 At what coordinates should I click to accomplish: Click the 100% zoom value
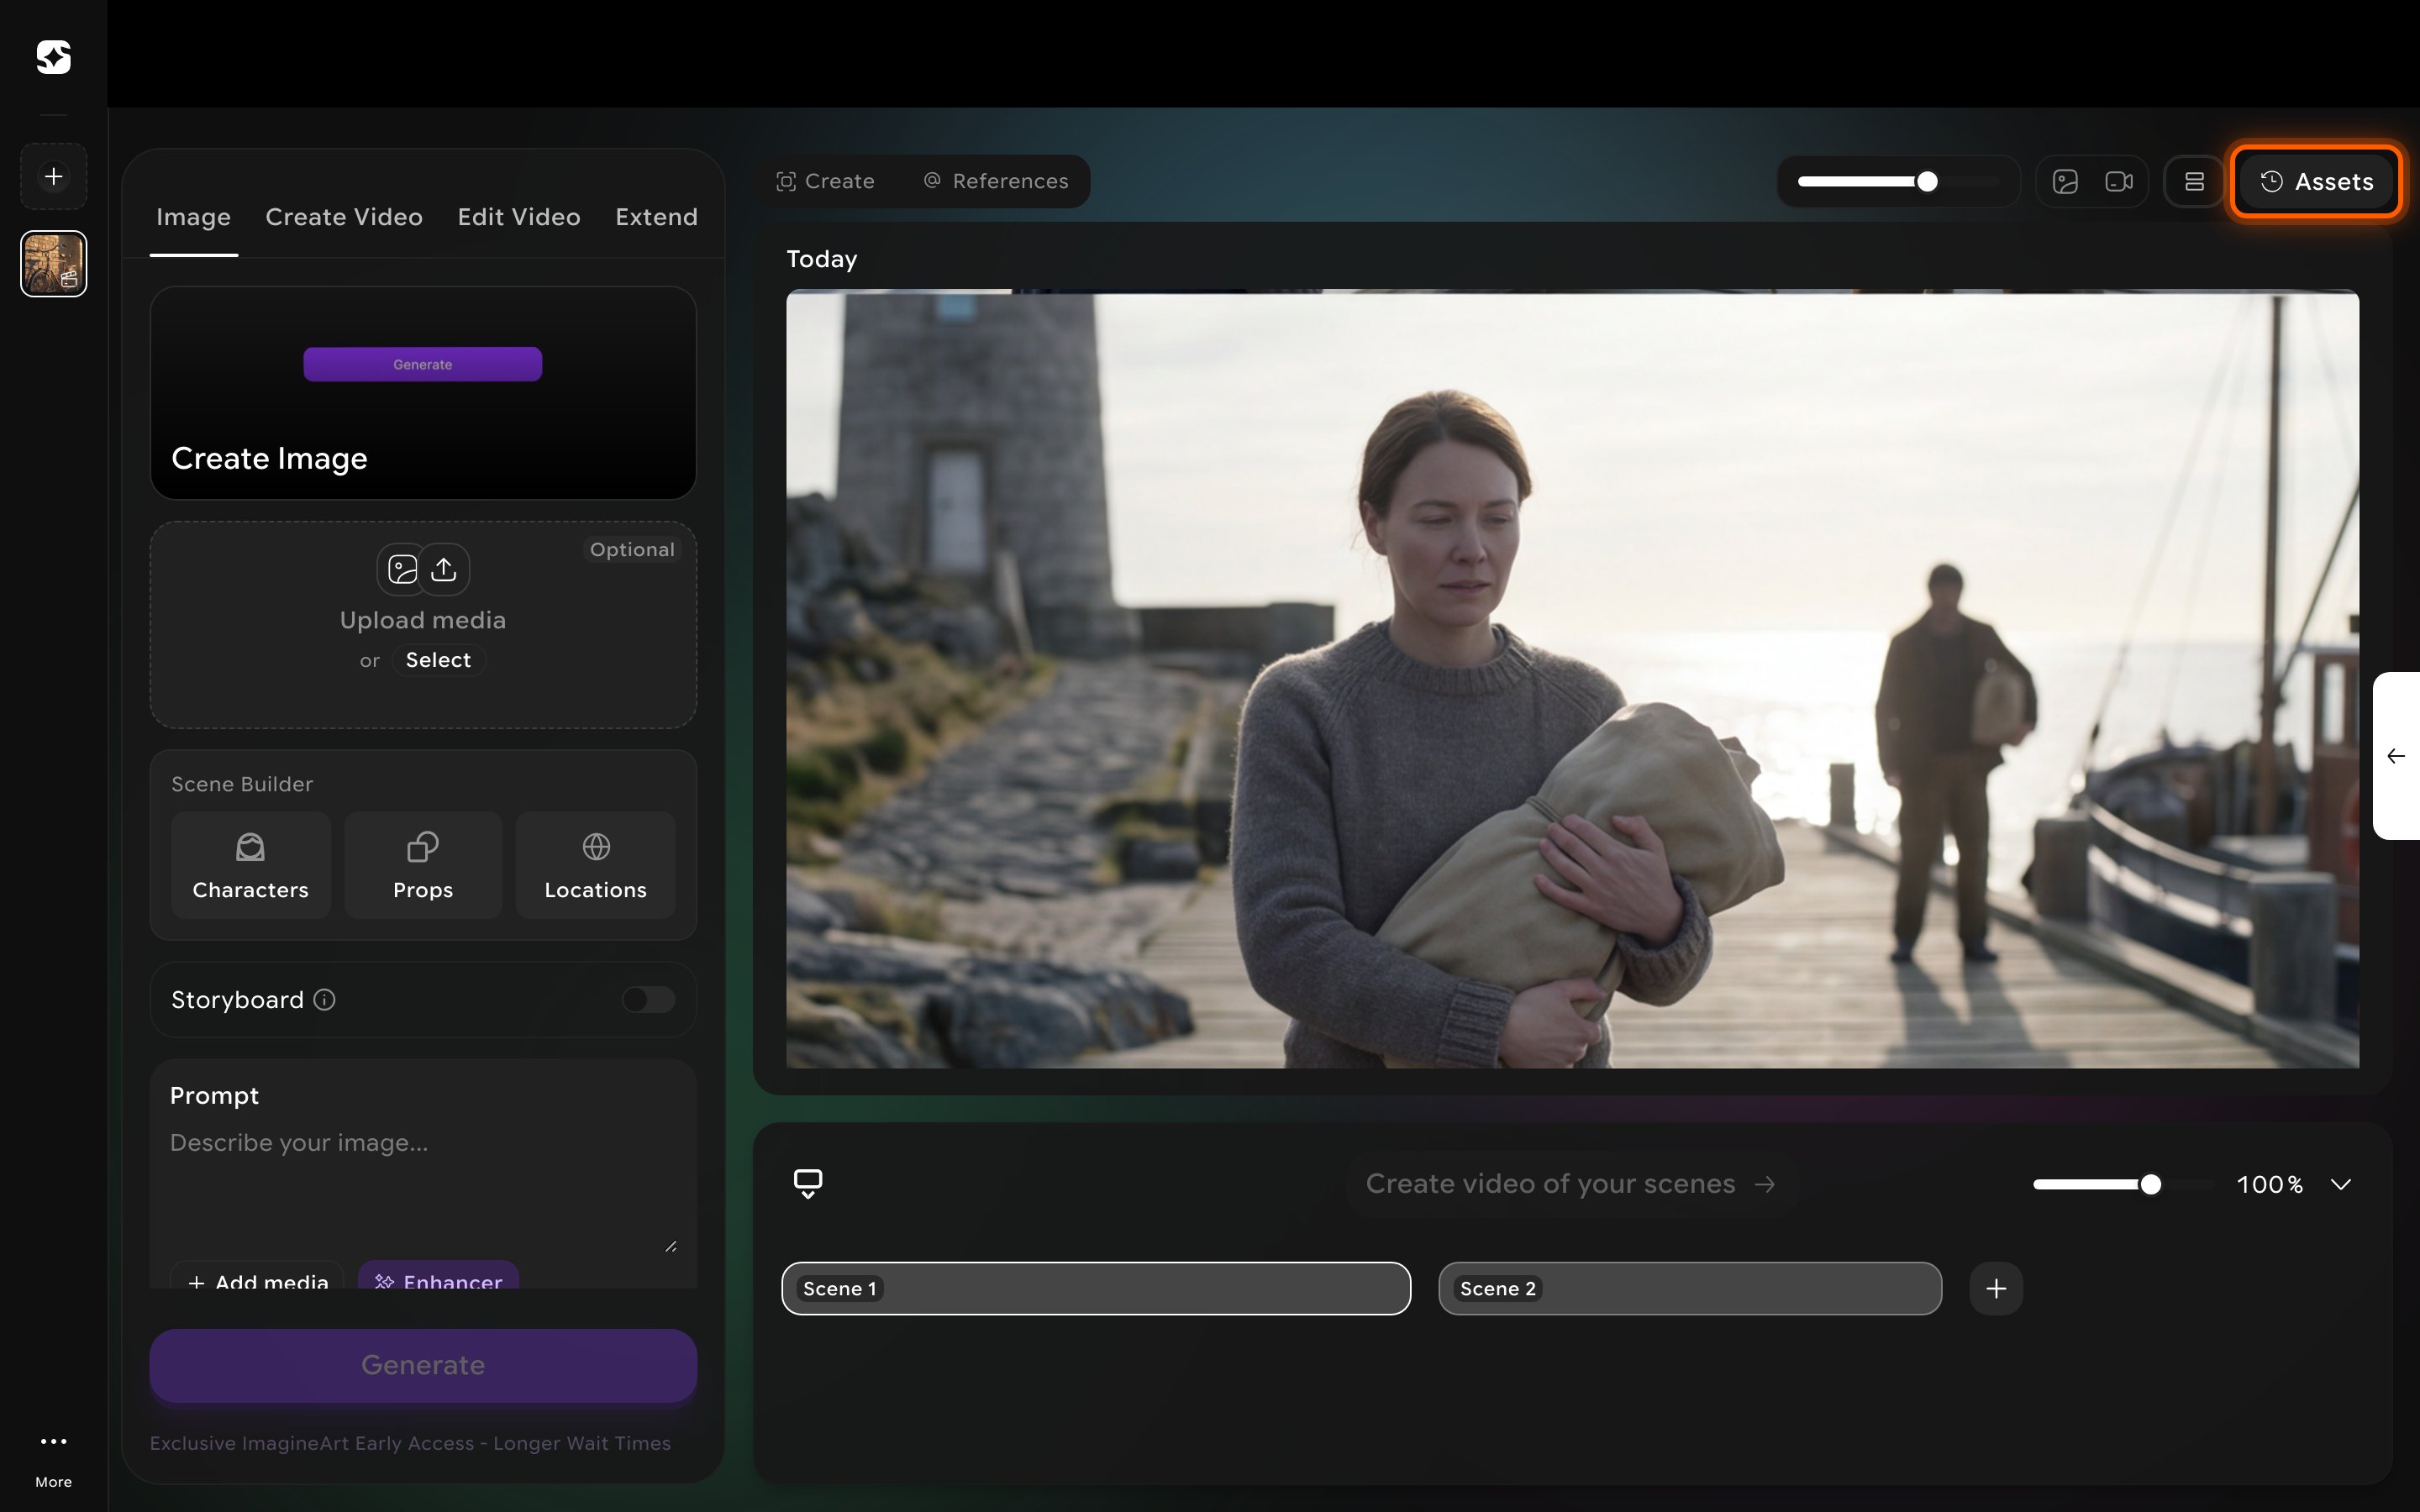pyautogui.click(x=2270, y=1184)
